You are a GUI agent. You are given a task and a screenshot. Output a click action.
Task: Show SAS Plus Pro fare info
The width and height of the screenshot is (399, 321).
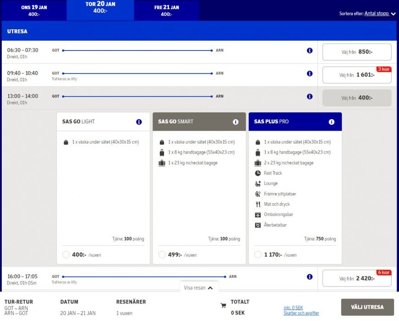click(x=332, y=122)
